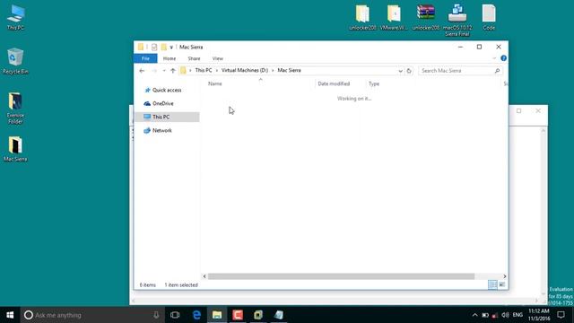
Task: Click the Ask me anything search box
Action: (x=91, y=315)
